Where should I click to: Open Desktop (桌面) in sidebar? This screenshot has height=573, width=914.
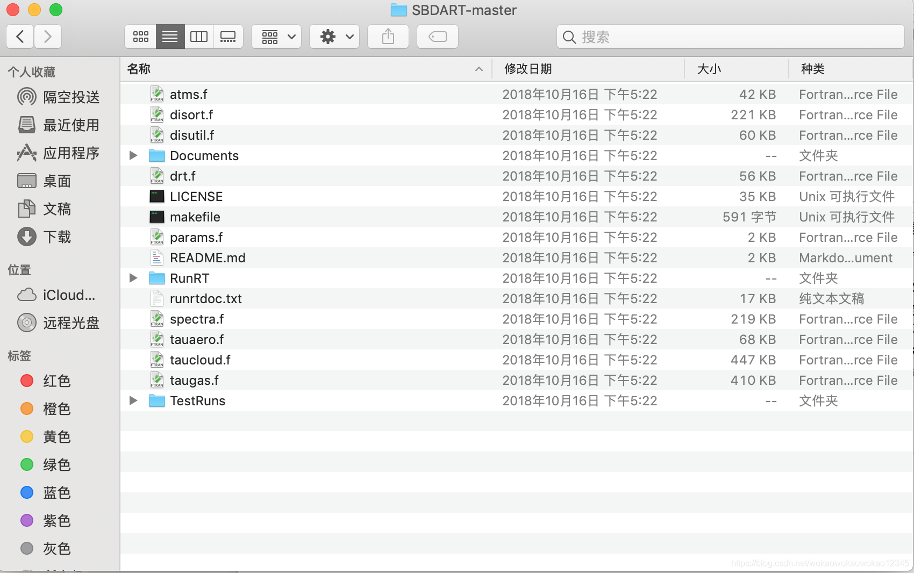point(45,181)
